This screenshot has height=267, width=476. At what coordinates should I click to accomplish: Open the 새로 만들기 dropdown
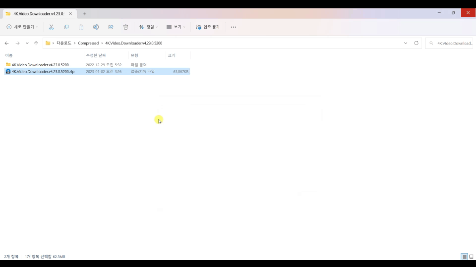click(22, 27)
